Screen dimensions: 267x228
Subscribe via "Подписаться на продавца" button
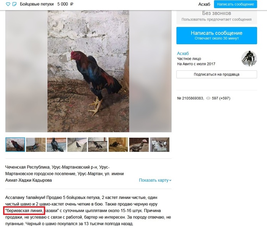(x=217, y=74)
